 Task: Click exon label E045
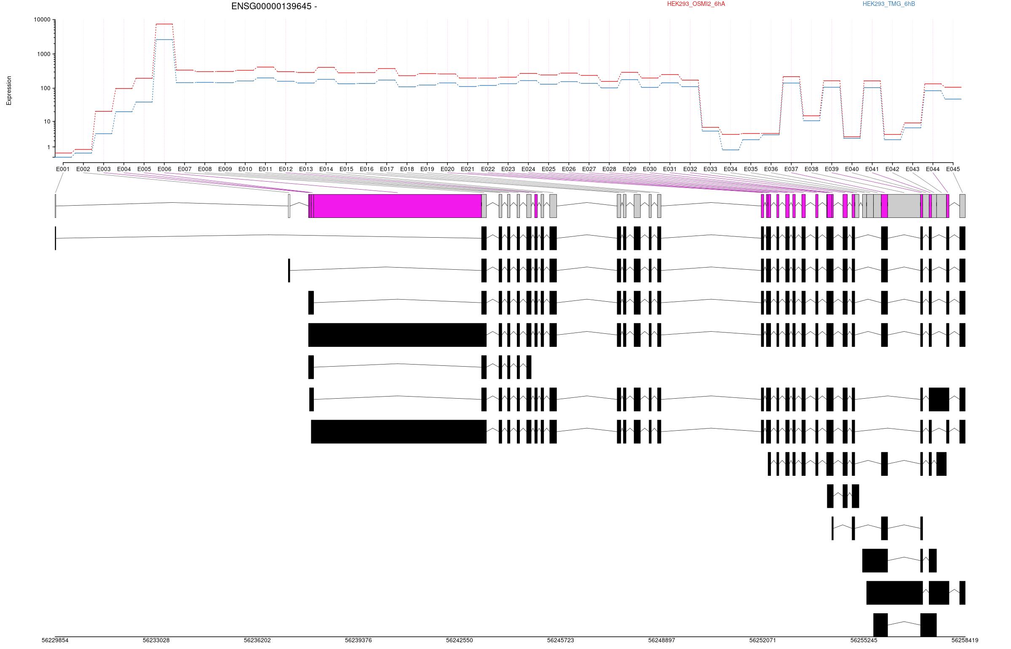pos(953,169)
